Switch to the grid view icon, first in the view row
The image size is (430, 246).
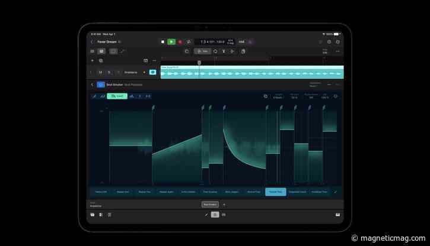(93, 51)
